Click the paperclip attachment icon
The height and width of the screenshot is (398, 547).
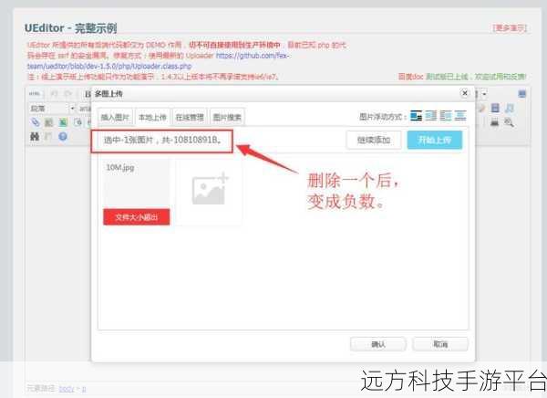tap(35, 122)
